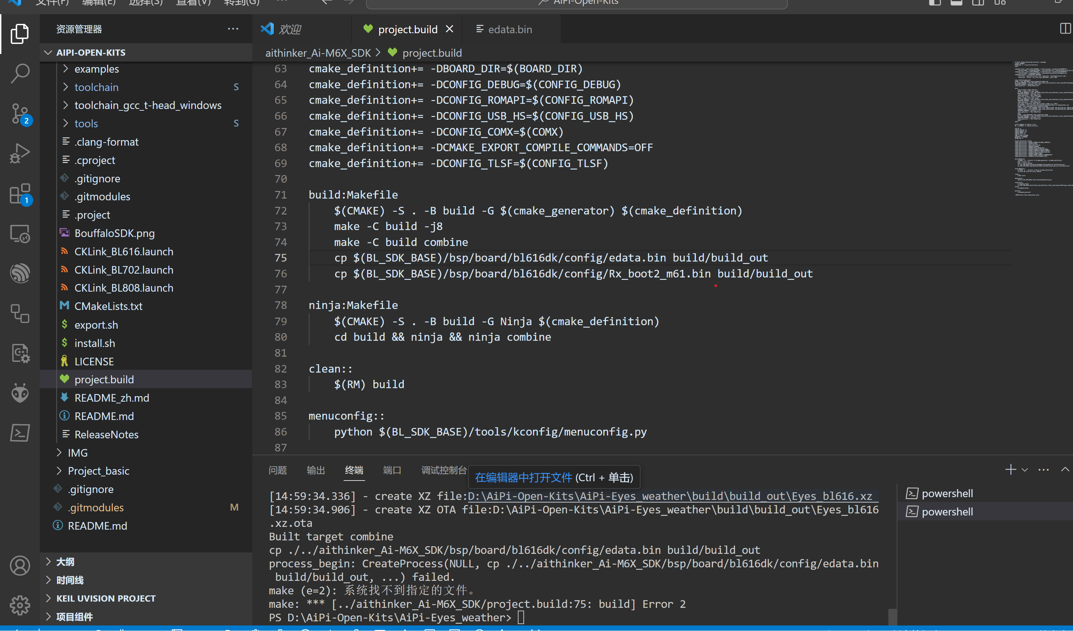Image resolution: width=1073 pixels, height=631 pixels.
Task: Place cursor on line 75 cp edata.bin
Action: (x=551, y=258)
